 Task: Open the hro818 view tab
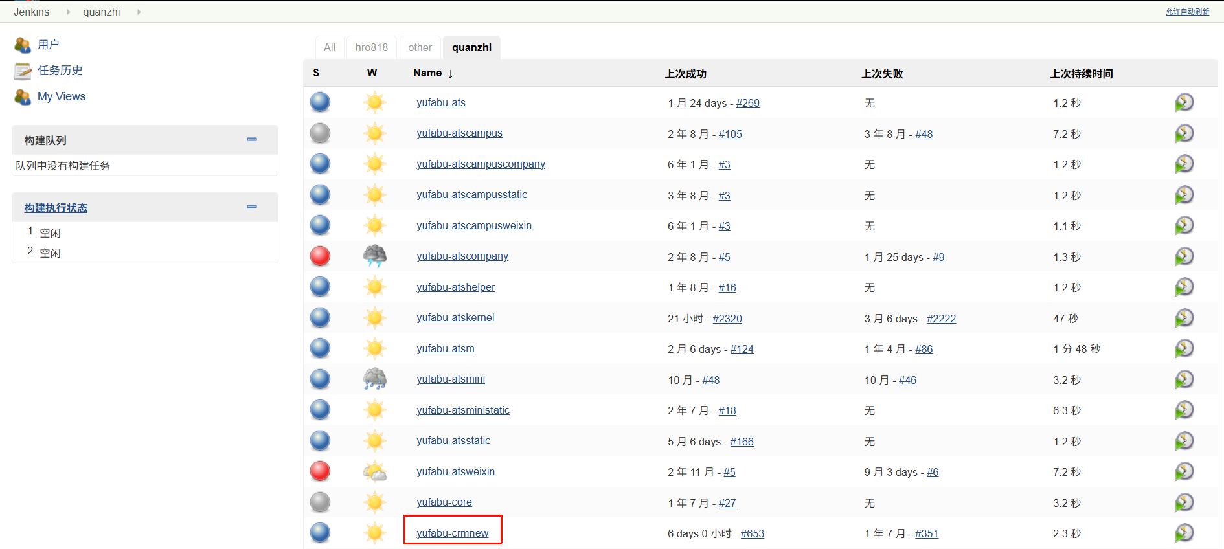pos(372,47)
